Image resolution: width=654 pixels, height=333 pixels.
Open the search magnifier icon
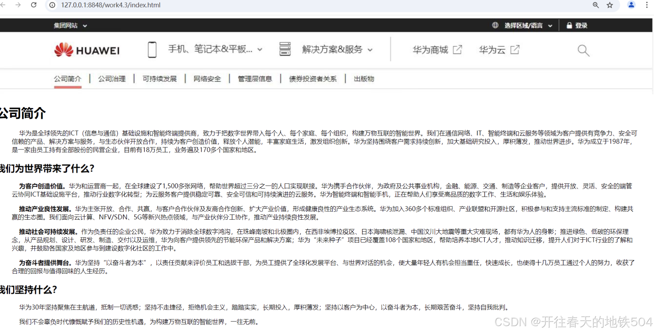583,50
